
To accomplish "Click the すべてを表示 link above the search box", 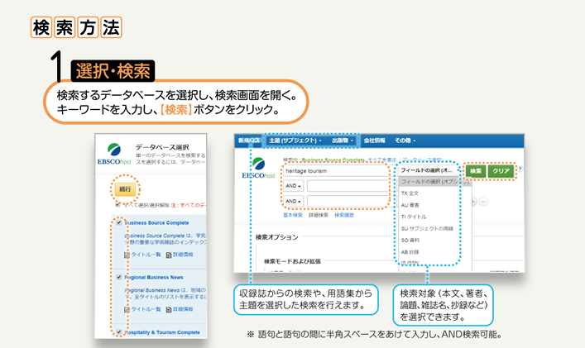I will (x=382, y=160).
